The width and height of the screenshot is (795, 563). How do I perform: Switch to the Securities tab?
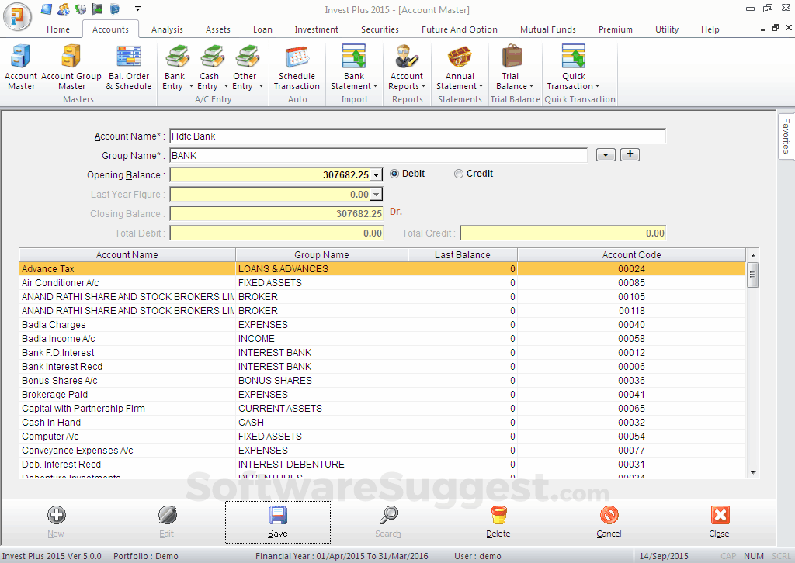pos(380,29)
